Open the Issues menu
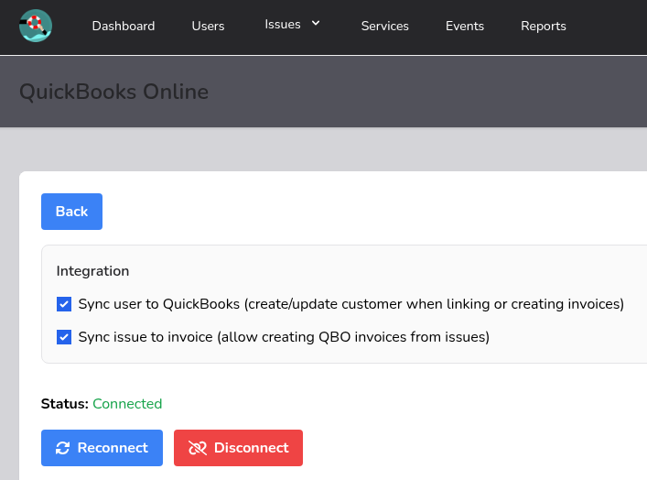Image resolution: width=647 pixels, height=480 pixels. tap(283, 25)
